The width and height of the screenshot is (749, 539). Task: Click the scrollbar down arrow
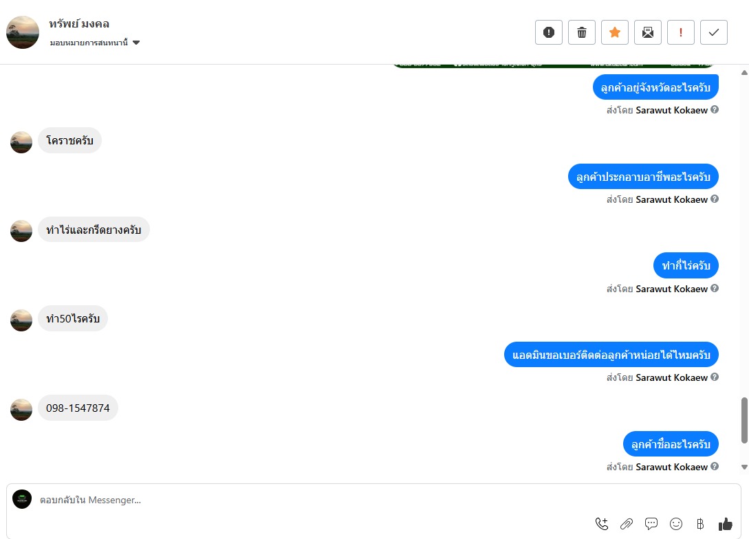[744, 467]
